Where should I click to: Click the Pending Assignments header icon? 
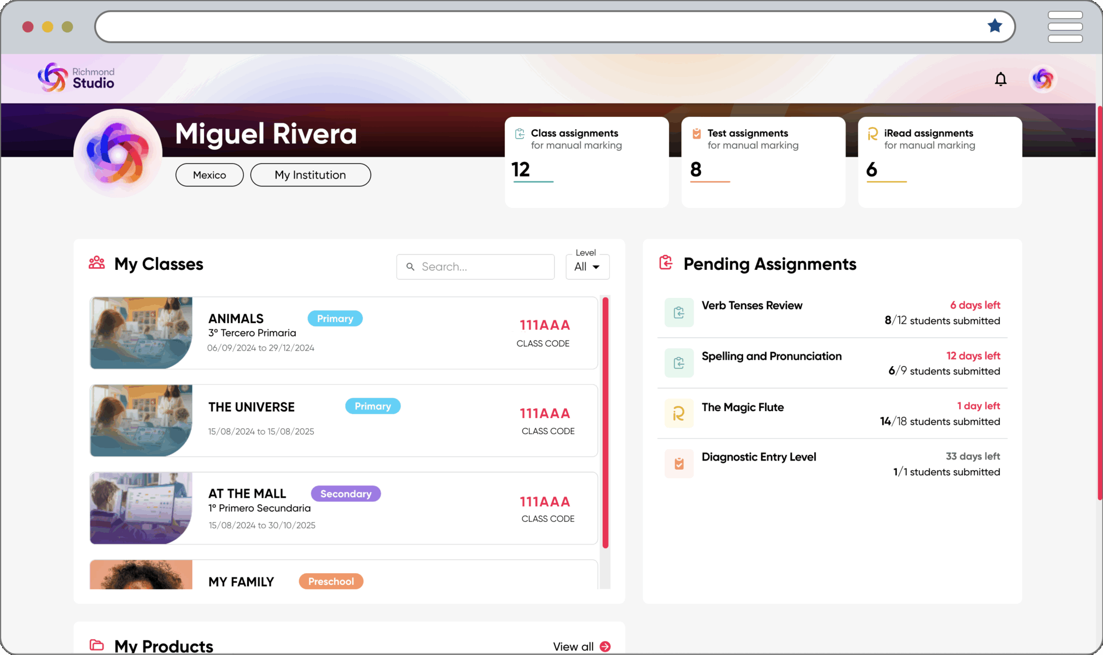[x=666, y=263]
